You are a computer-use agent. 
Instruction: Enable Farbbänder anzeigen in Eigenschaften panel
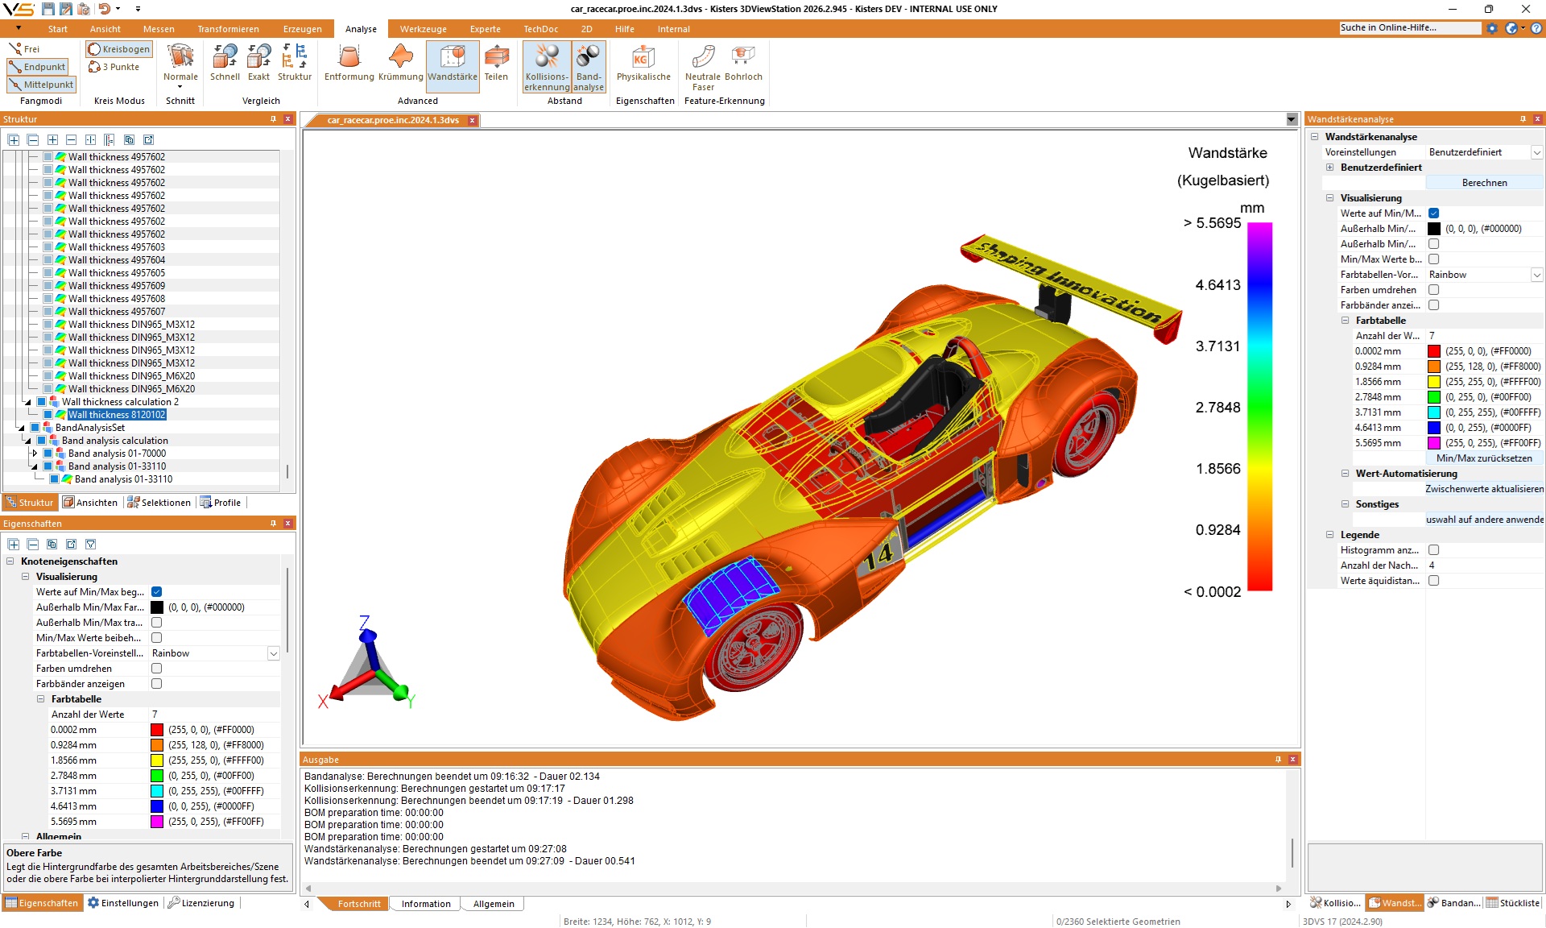(157, 684)
